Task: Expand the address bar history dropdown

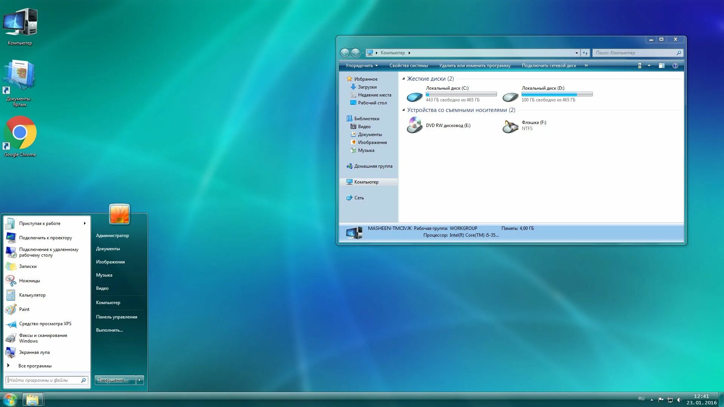Action: pos(577,53)
